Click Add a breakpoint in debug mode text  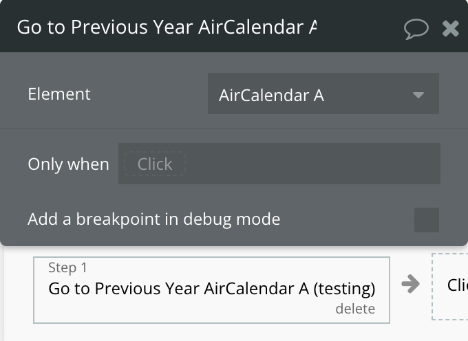[x=154, y=219]
